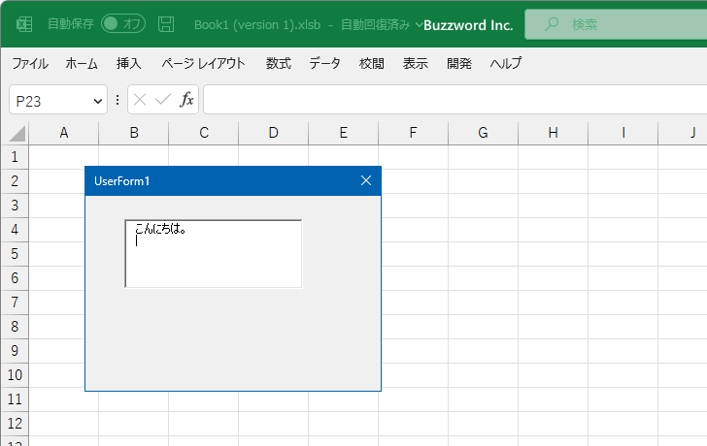
Task: Select row 7 header
Action: [15, 302]
